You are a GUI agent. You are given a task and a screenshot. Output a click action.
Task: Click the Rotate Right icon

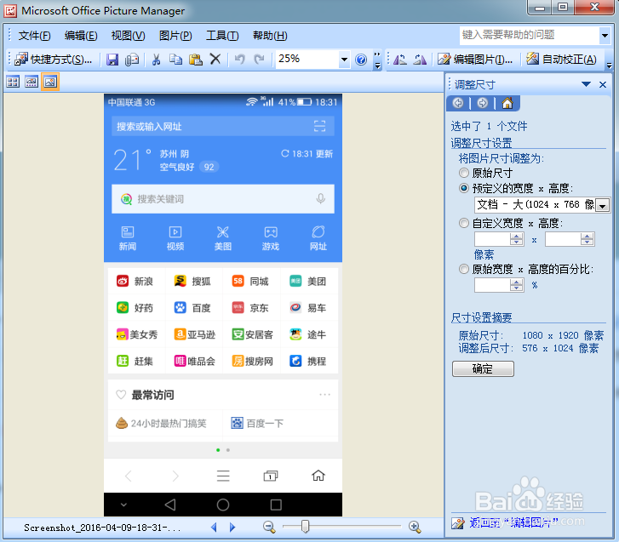420,60
